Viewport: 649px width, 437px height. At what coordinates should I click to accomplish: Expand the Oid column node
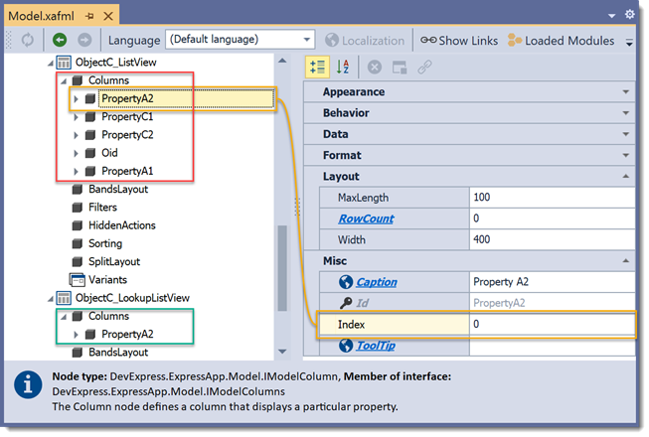coord(76,153)
